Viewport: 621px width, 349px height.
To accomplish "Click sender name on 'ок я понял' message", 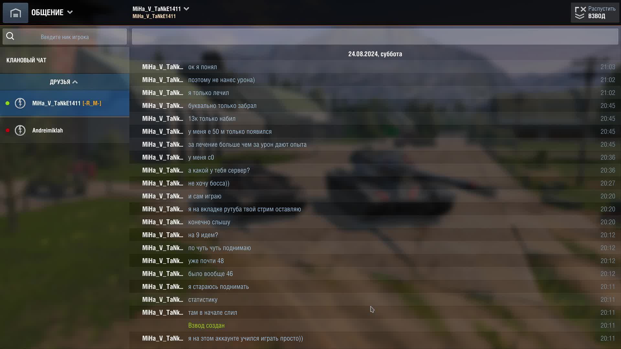I will point(163,67).
